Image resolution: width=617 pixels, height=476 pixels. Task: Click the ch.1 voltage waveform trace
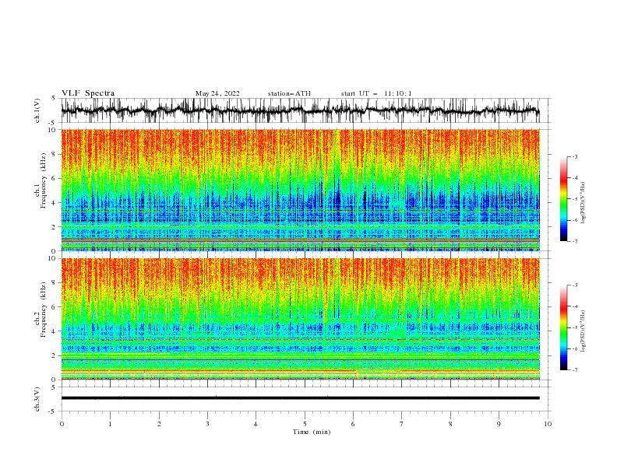[x=300, y=110]
